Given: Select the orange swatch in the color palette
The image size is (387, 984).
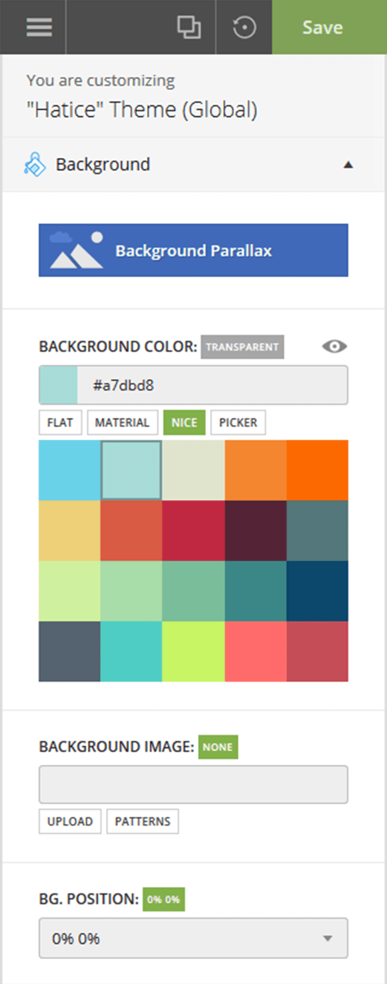Looking at the screenshot, I should pyautogui.click(x=255, y=470).
